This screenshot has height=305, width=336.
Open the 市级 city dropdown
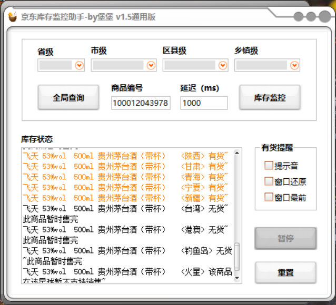click(x=151, y=65)
